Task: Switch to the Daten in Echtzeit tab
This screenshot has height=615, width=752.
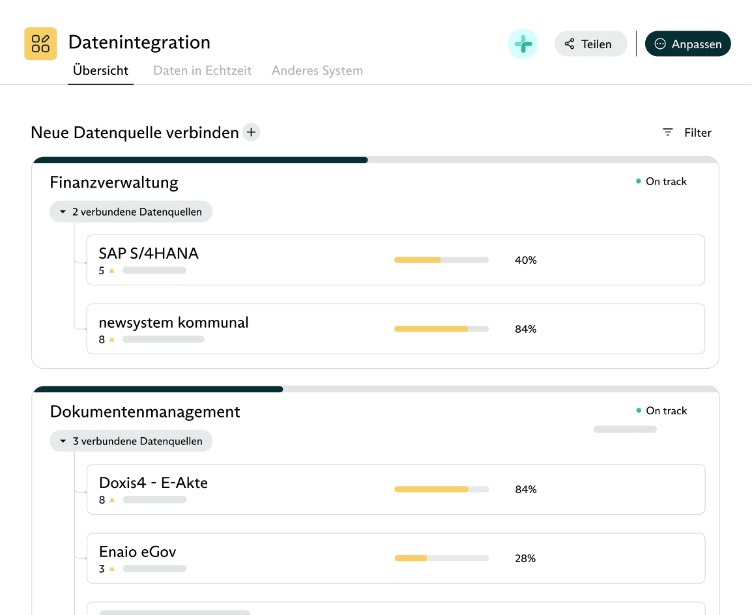Action: 202,70
